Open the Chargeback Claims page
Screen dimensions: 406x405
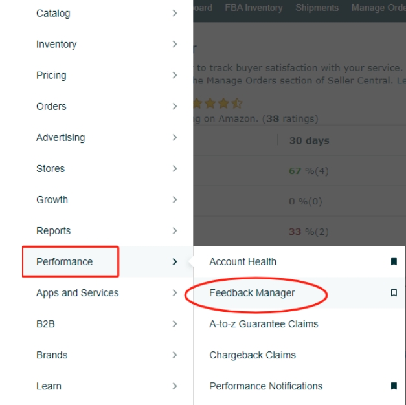click(x=252, y=355)
